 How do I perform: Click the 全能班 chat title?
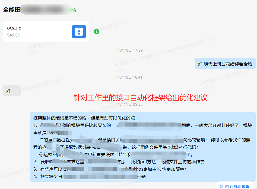[11, 10]
